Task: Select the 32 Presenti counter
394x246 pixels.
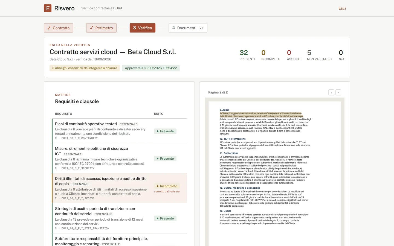Action: tap(247, 55)
